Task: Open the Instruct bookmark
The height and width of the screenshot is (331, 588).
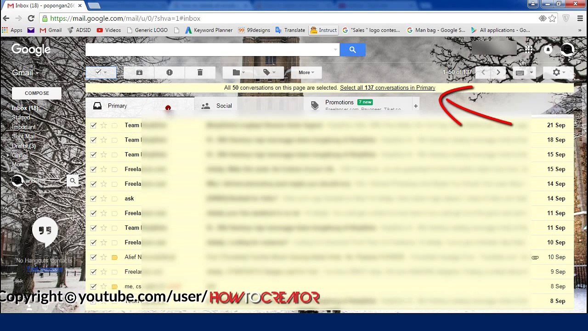Action: (x=324, y=30)
